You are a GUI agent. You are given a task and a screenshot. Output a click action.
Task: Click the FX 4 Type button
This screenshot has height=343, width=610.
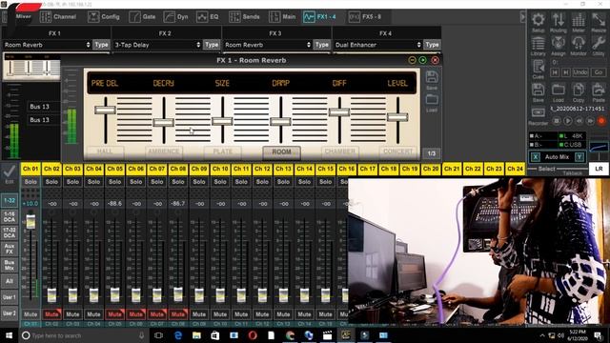(432, 45)
